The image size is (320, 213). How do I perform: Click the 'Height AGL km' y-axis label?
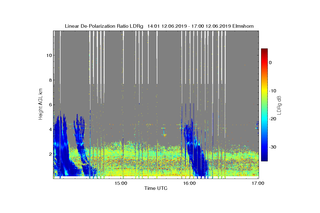click(x=41, y=104)
